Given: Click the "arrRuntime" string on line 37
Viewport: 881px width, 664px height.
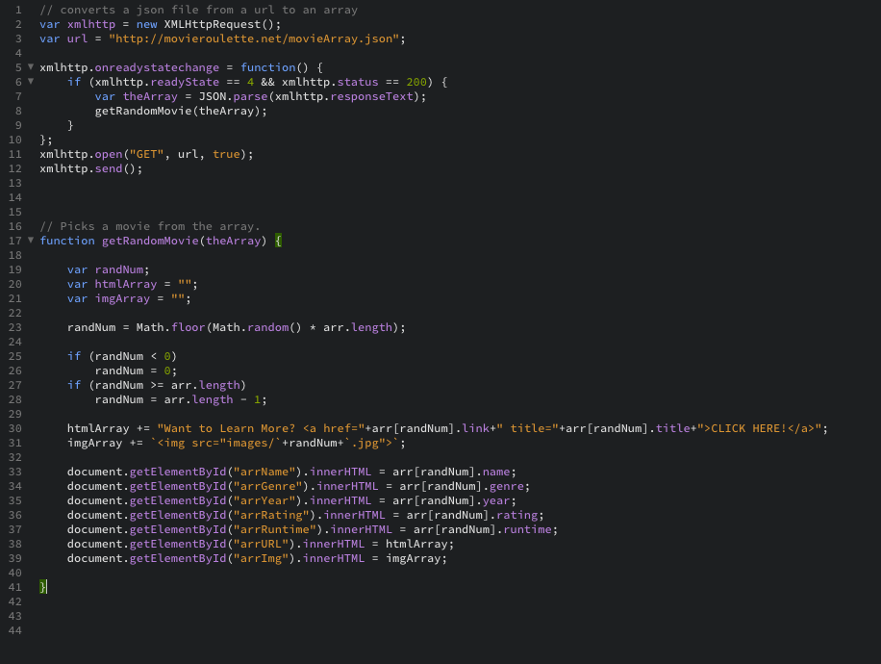Looking at the screenshot, I should coord(275,529).
